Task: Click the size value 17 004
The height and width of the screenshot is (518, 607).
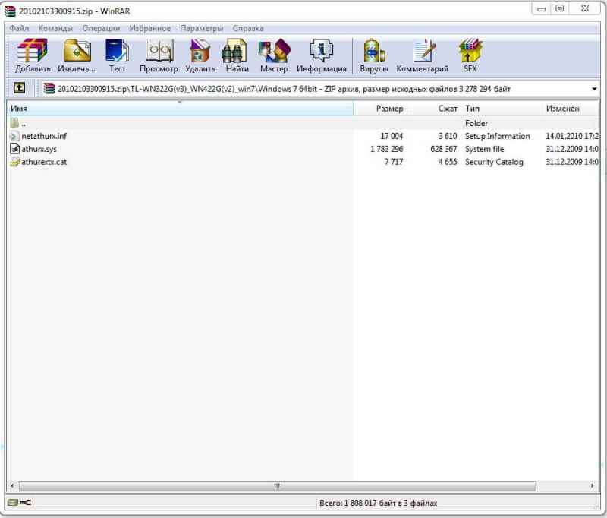Action: pos(392,136)
